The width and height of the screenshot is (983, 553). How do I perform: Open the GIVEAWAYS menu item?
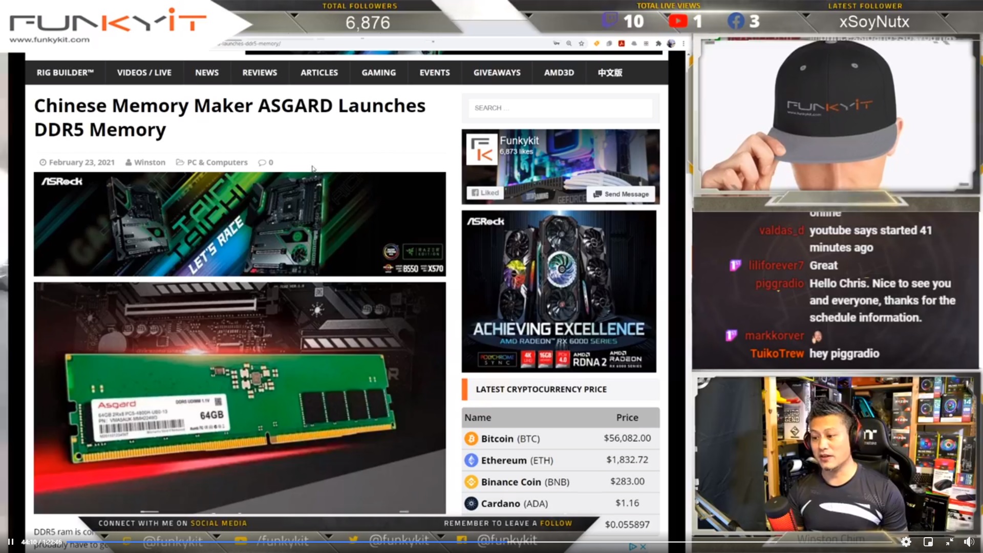497,73
